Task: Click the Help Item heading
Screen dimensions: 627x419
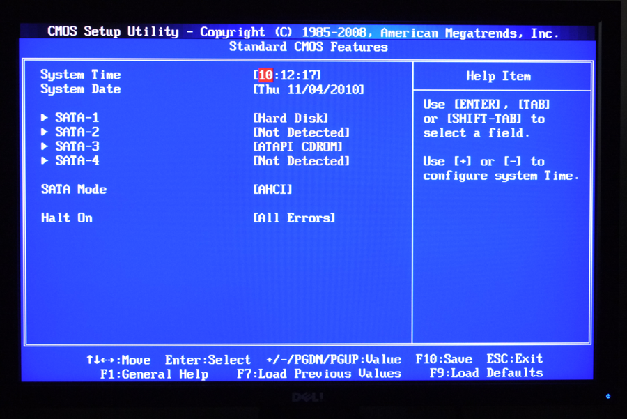Action: click(499, 76)
